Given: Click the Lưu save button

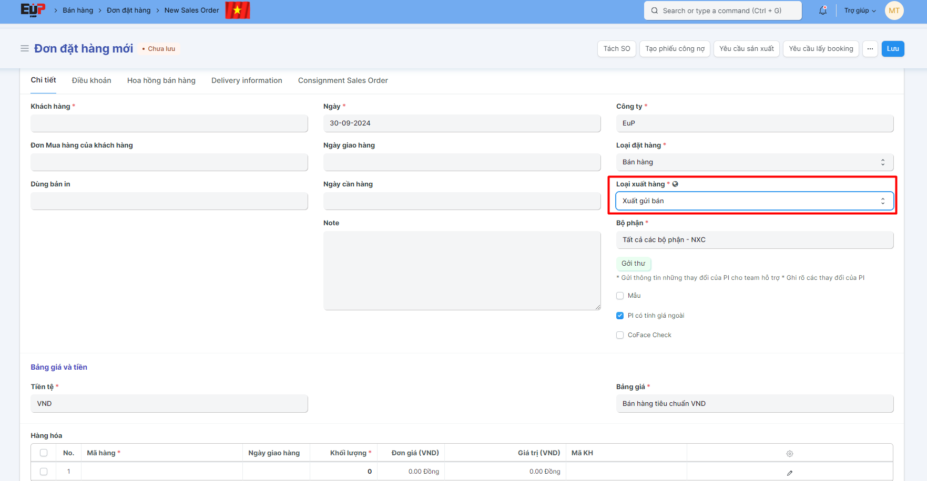Looking at the screenshot, I should (892, 49).
